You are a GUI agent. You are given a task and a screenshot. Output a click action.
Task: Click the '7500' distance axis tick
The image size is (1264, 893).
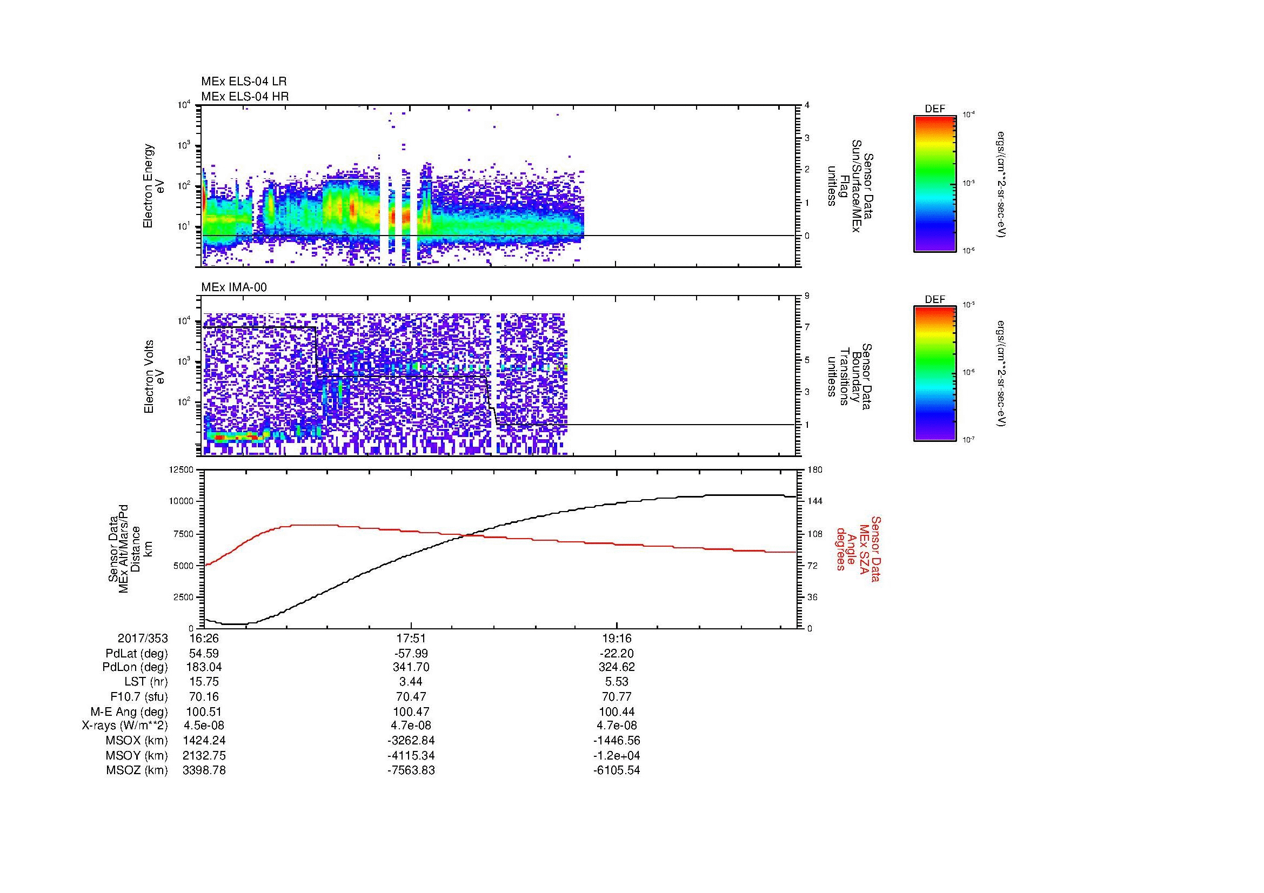coord(183,534)
